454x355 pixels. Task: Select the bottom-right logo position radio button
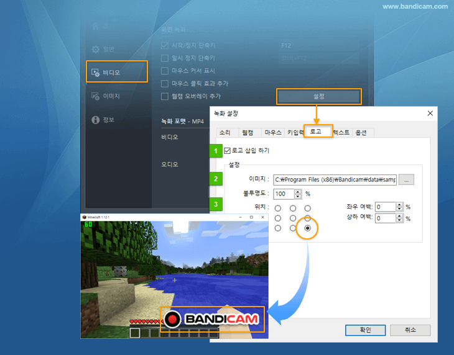308,228
